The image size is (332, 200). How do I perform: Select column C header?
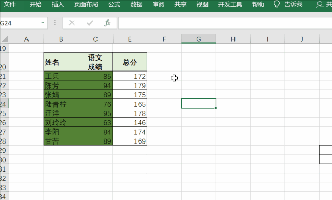95,39
